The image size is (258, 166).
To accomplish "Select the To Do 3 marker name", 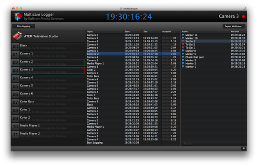I will [190, 41].
